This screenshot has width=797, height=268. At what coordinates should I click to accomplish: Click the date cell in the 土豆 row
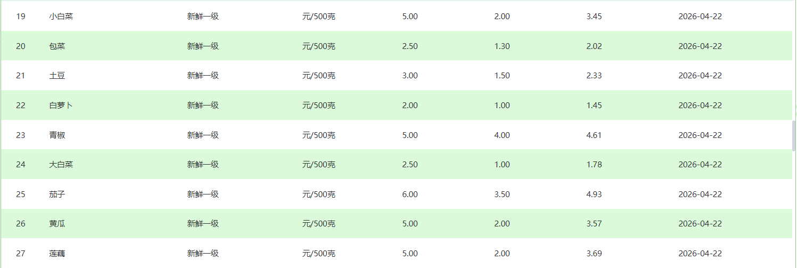point(700,76)
